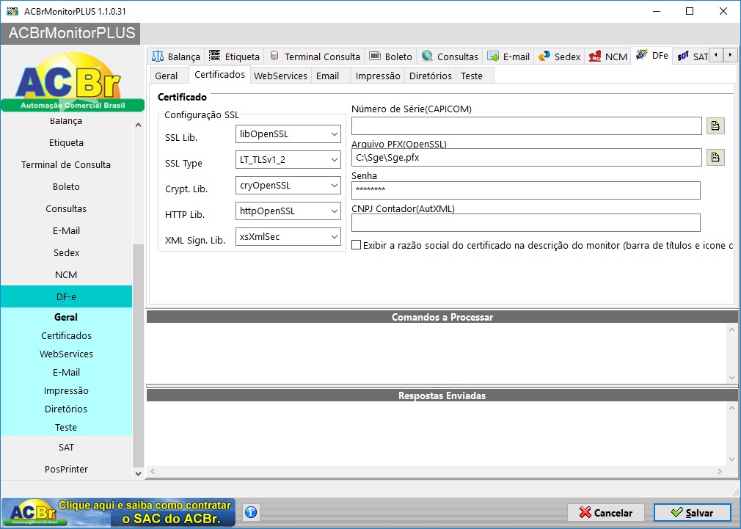Click the sidebar vertical scrollbar thumb
The width and height of the screenshot is (741, 529).
(x=138, y=355)
